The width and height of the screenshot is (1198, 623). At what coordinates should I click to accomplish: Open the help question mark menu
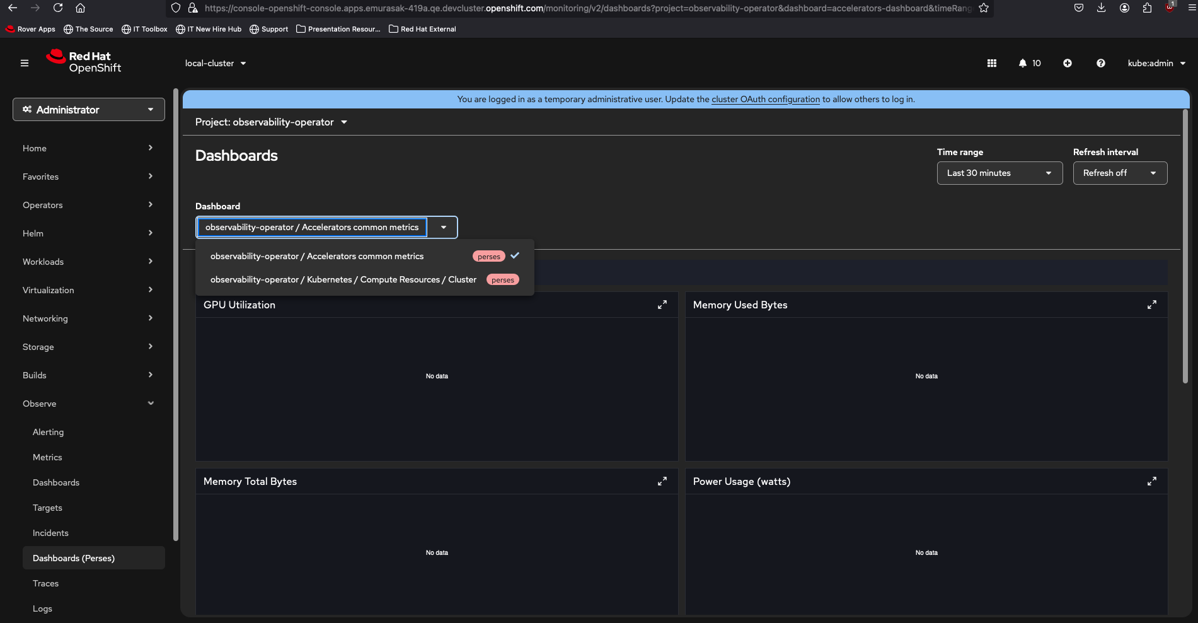(1101, 63)
